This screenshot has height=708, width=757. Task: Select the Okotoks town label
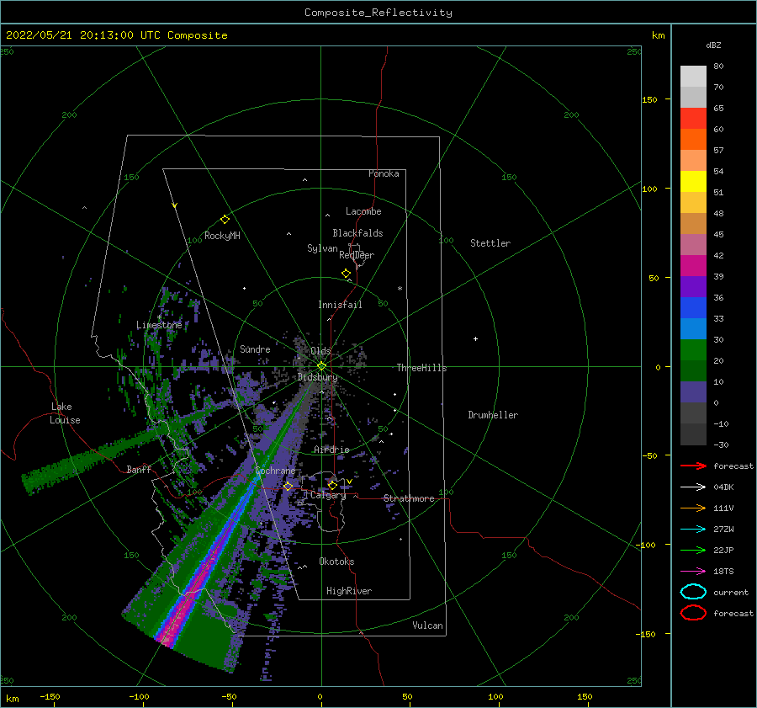336,562
